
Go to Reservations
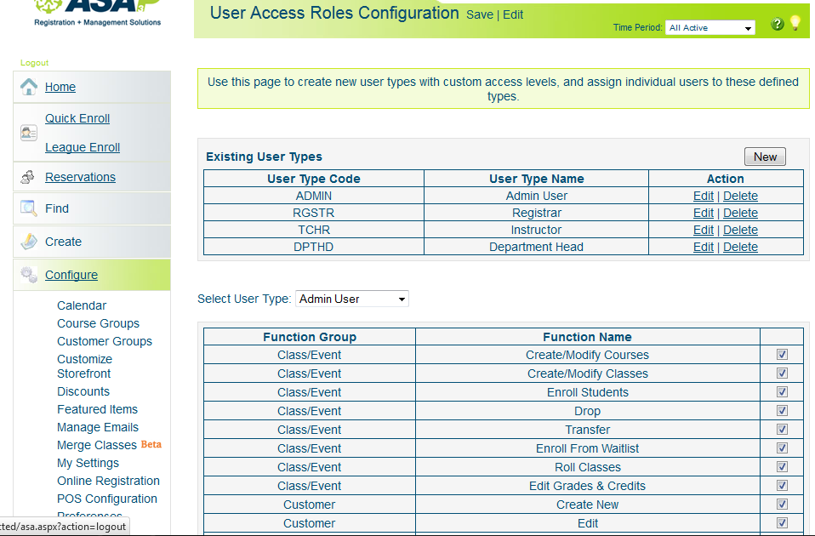pos(81,177)
